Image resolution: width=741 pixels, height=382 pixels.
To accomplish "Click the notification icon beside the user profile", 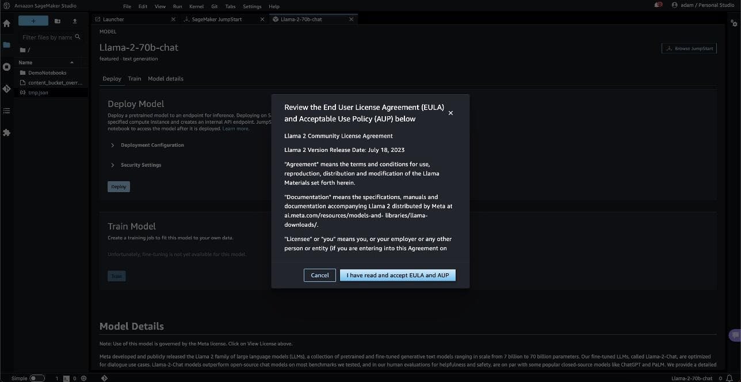I will [x=658, y=5].
